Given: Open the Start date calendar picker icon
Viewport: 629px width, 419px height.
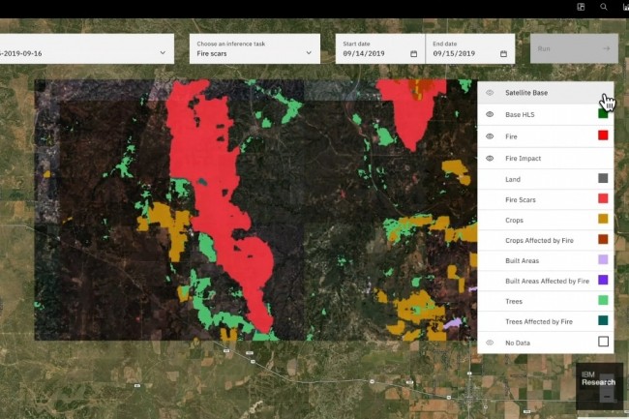Looking at the screenshot, I should click(x=414, y=53).
